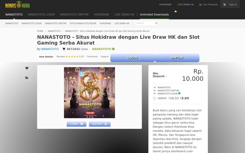The height and width of the screenshot is (153, 245).
Task: Open SITUS NANASTOTO RESMI sub-navigation link
Action: (x=83, y=23)
